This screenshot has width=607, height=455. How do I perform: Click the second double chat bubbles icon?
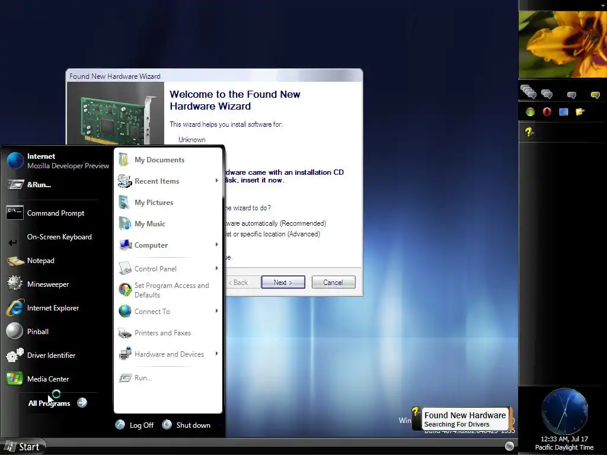pos(547,94)
